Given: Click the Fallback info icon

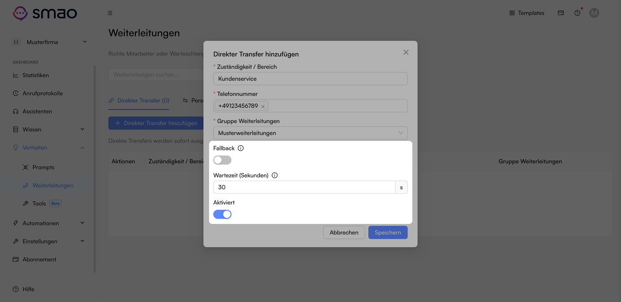Looking at the screenshot, I should [x=241, y=148].
